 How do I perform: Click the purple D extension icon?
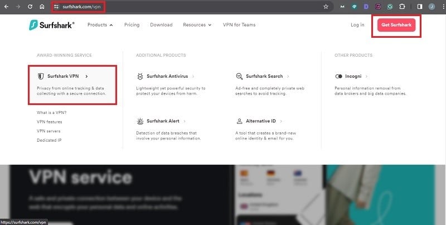click(366, 7)
